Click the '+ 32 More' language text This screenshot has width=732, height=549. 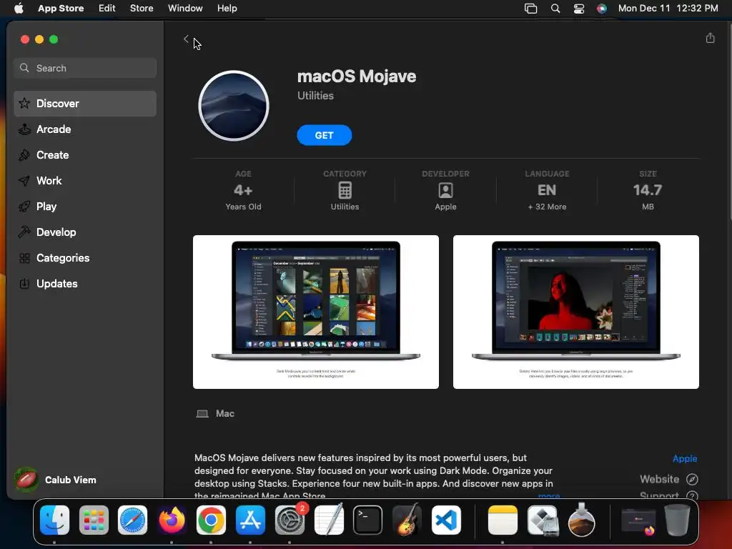click(547, 207)
